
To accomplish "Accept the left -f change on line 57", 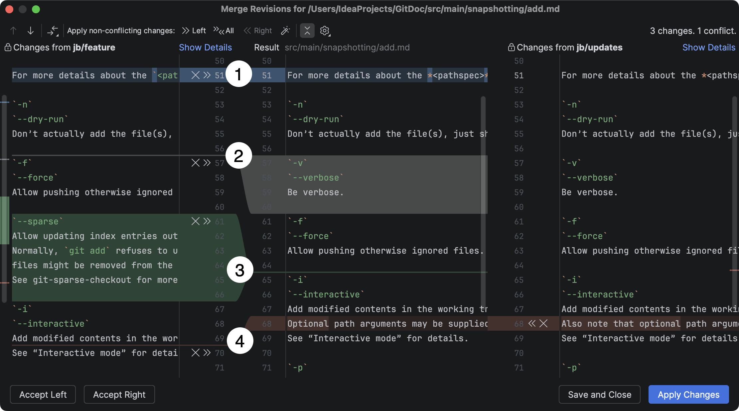I will [207, 163].
